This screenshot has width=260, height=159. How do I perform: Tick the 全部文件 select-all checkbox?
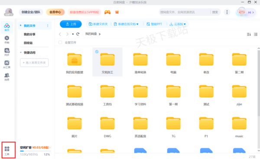(x=60, y=42)
